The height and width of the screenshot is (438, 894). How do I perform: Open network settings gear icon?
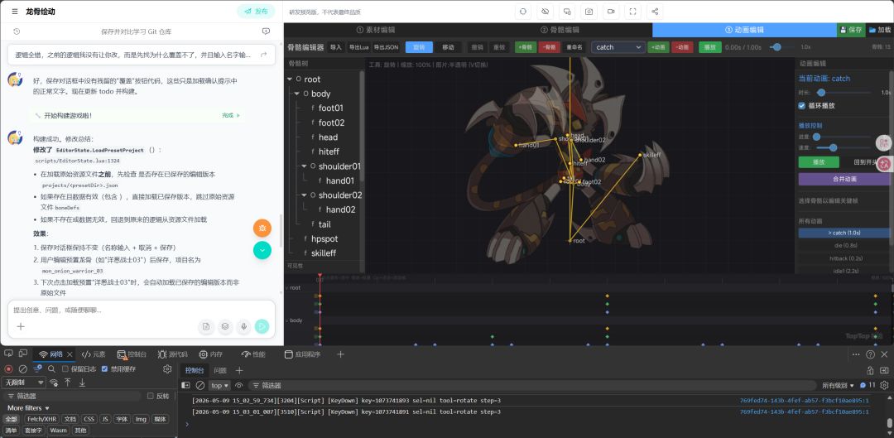(x=167, y=369)
